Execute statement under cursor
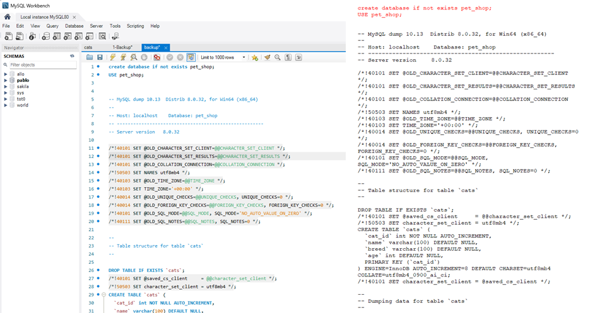 123,57
